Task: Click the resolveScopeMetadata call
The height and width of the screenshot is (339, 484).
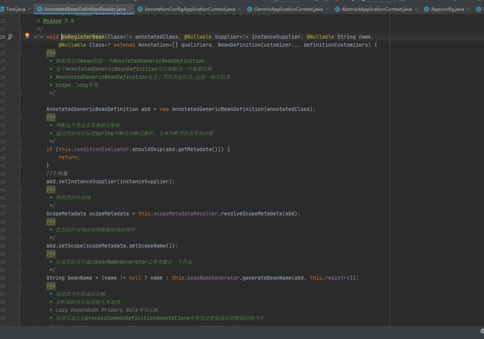Action: tap(252, 214)
